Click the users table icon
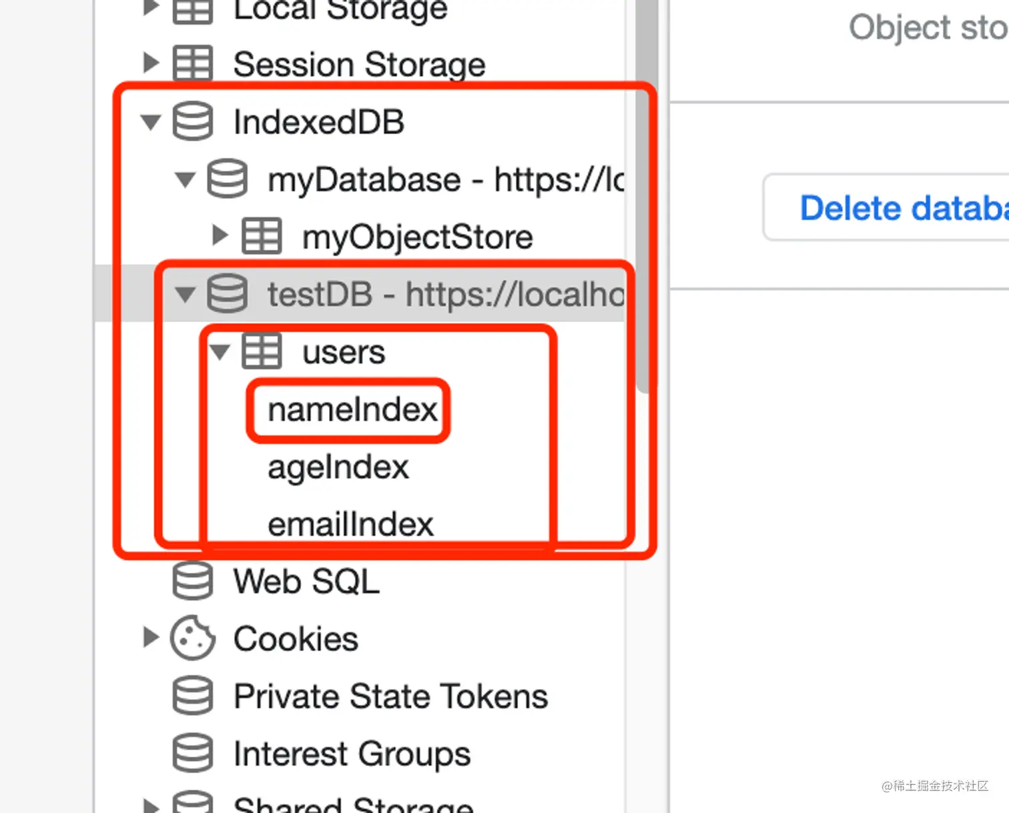 (x=262, y=351)
